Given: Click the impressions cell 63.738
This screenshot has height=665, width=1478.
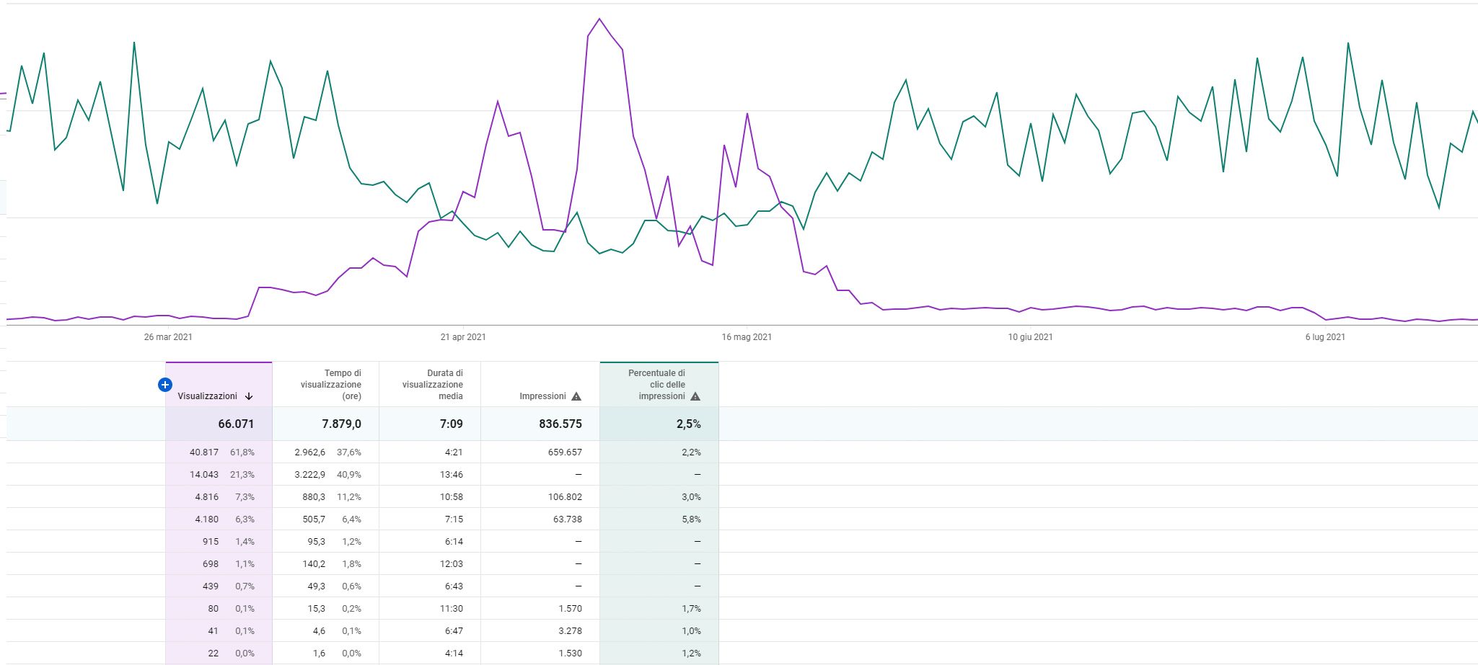Looking at the screenshot, I should tap(568, 519).
